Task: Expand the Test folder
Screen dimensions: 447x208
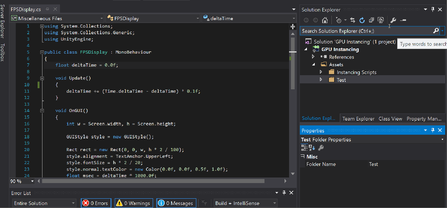Action: pyautogui.click(x=321, y=80)
